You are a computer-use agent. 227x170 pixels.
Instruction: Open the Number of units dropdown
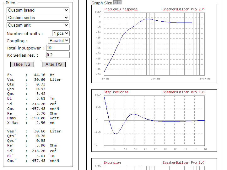pyautogui.click(x=61, y=33)
